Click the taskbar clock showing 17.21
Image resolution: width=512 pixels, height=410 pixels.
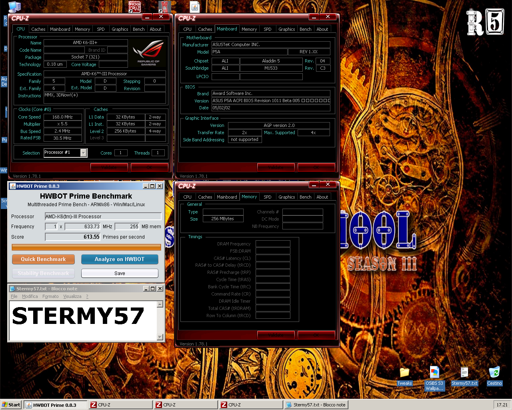(x=502, y=405)
